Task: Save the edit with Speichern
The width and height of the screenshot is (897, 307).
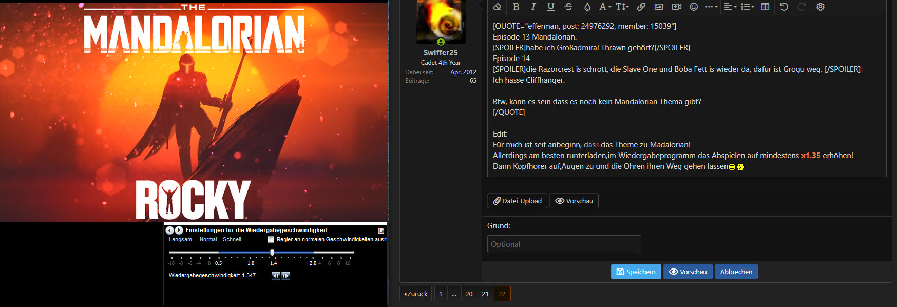Action: point(636,272)
